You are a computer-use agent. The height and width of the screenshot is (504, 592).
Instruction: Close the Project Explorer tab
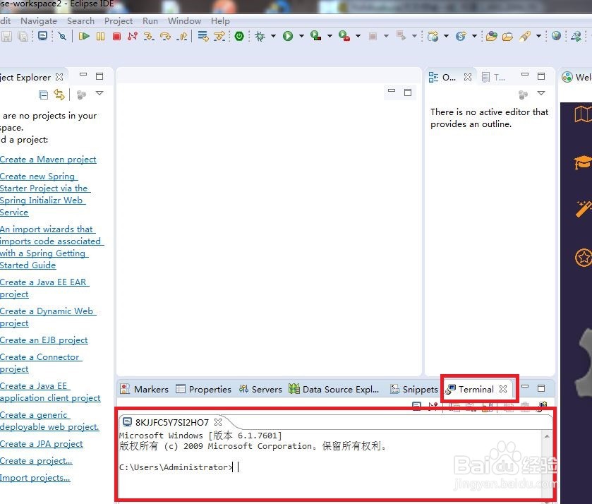(x=59, y=77)
